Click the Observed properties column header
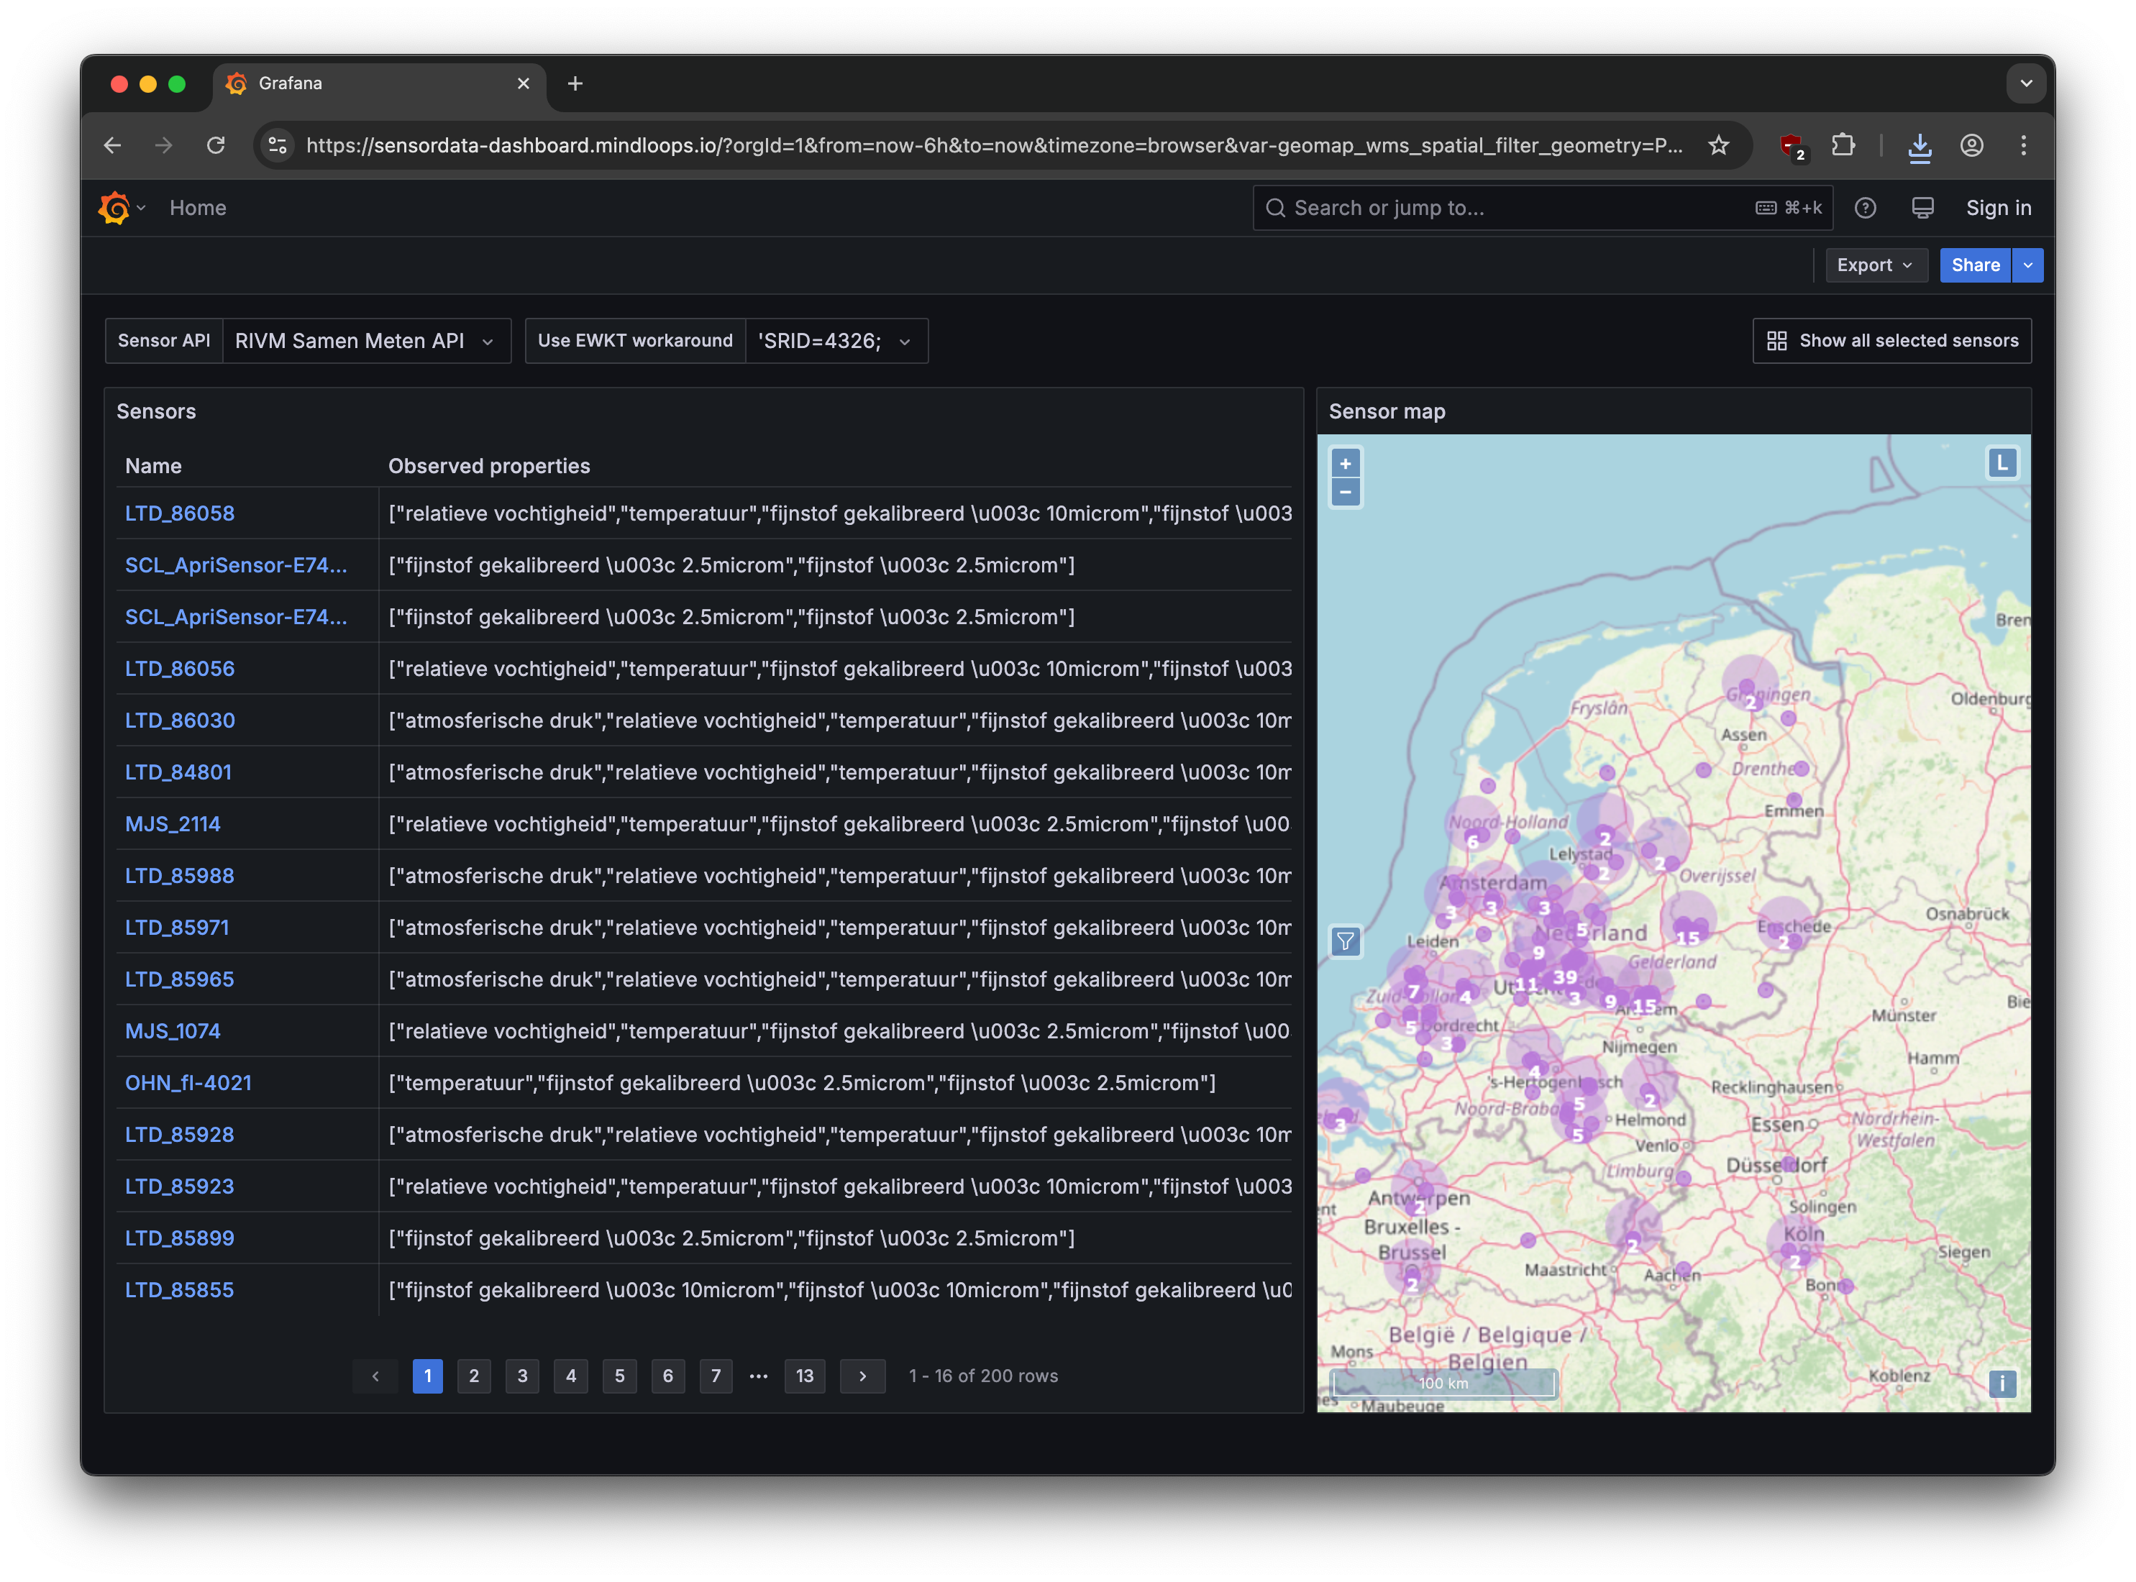 point(488,467)
